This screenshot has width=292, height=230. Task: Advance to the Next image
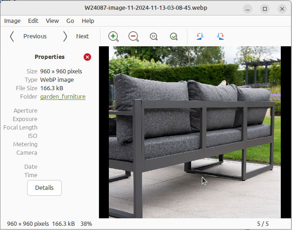(76, 36)
